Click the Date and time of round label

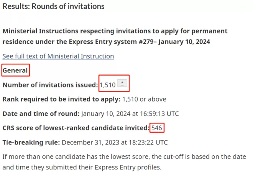point(41,113)
